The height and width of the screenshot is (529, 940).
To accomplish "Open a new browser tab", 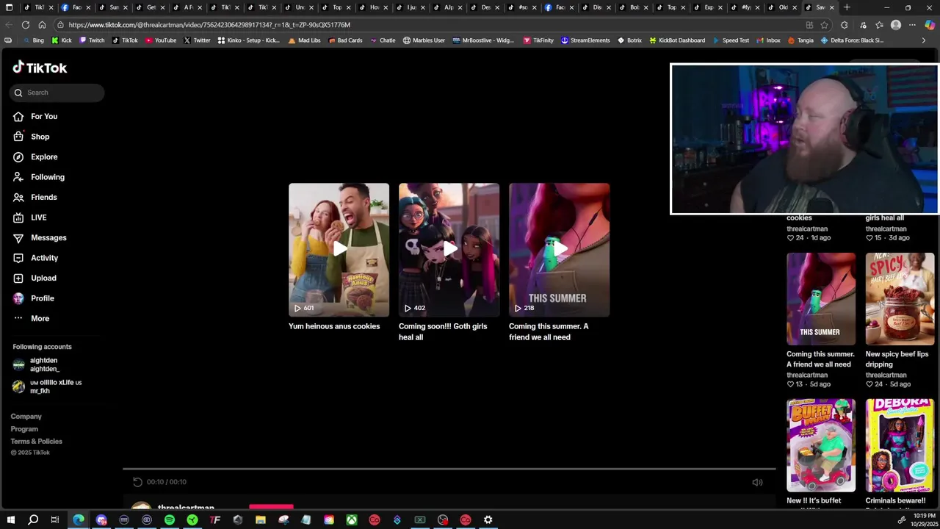I will [x=847, y=7].
